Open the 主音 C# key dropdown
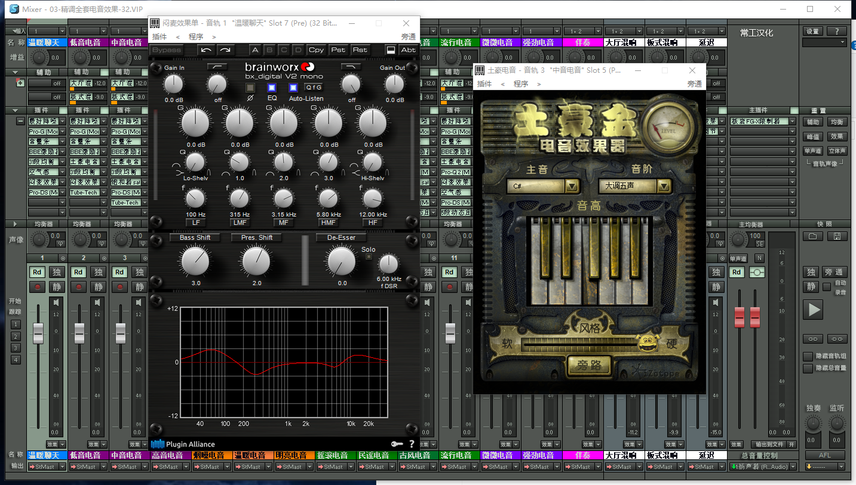 pyautogui.click(x=572, y=186)
